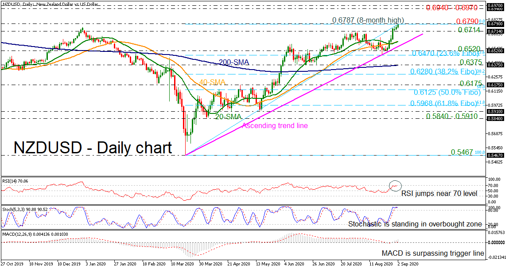Select the 'NZDUSD - Daily chart' title
The height and width of the screenshot is (269, 509).
[x=93, y=148]
